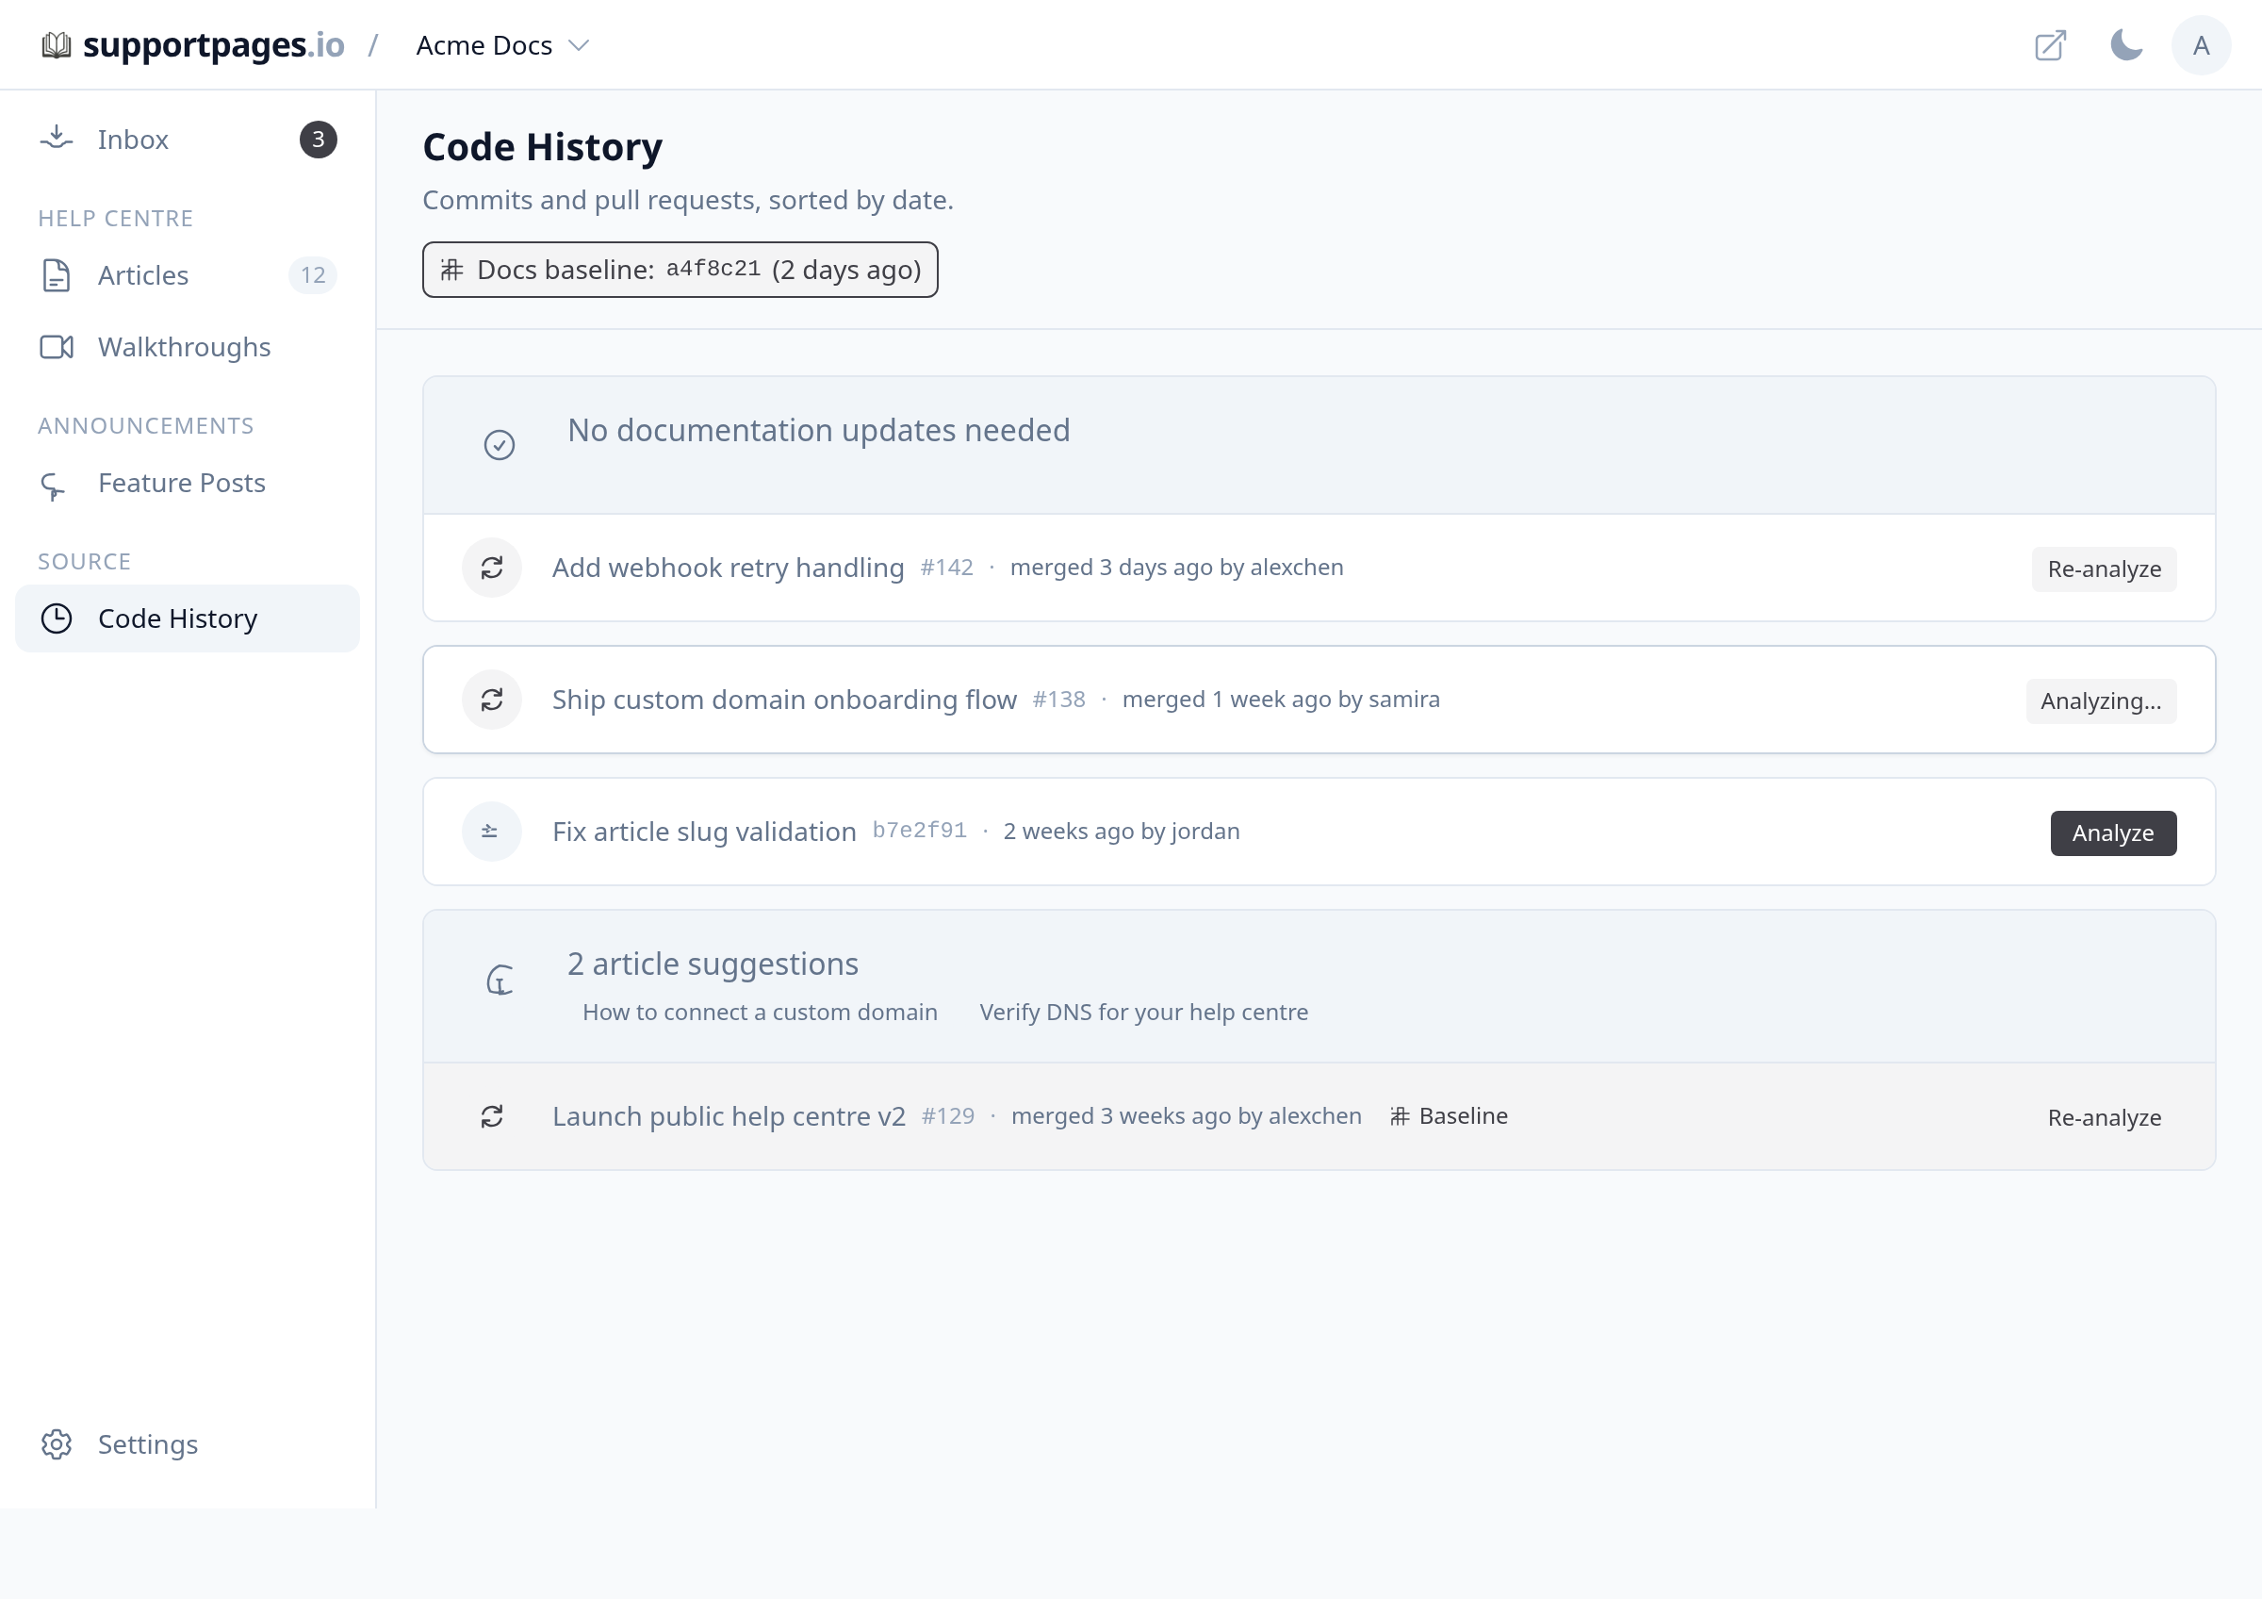Click PR number #138
Image resolution: width=2262 pixels, height=1599 pixels.
coord(1059,700)
